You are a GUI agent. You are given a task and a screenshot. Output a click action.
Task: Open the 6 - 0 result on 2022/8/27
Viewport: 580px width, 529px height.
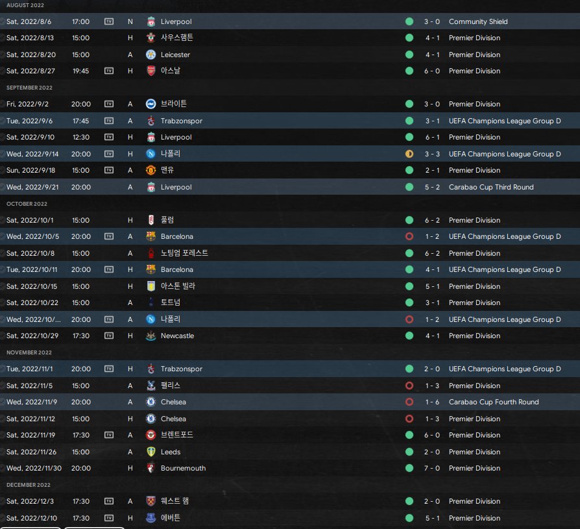point(432,71)
